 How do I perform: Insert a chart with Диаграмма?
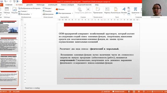coord(48,14)
